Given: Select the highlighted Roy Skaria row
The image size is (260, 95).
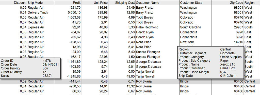Looking at the screenshot, I should (130, 81).
